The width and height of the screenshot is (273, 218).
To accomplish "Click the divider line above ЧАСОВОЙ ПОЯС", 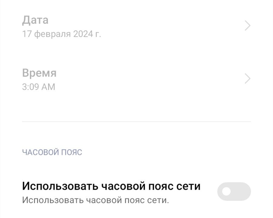I will click(x=136, y=121).
